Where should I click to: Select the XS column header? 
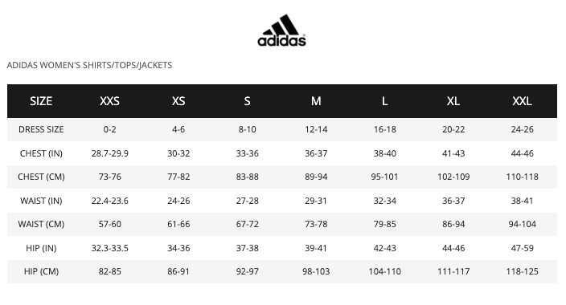pyautogui.click(x=178, y=101)
